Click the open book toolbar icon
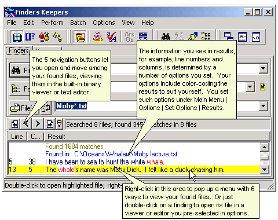 coord(17,36)
